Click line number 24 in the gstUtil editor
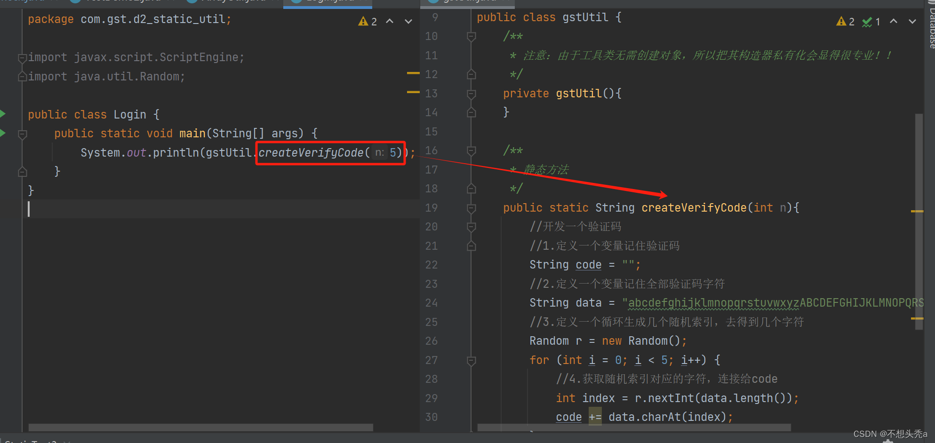The image size is (935, 443). click(431, 303)
